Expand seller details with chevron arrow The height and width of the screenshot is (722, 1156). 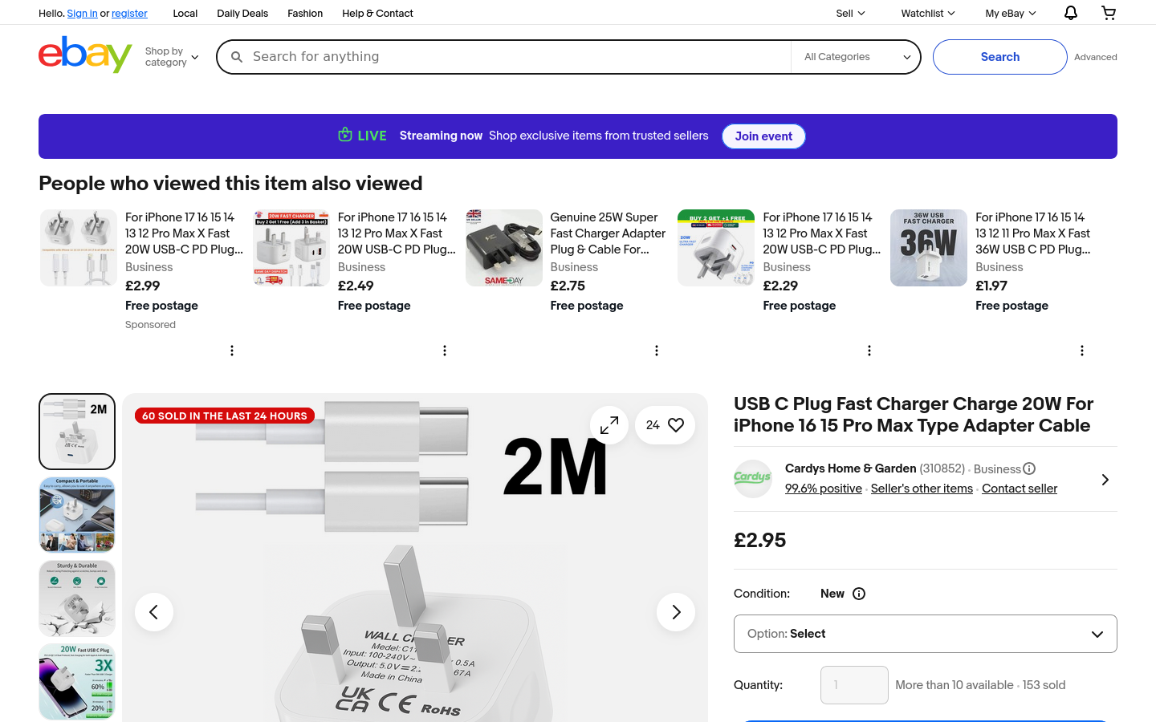[1105, 479]
